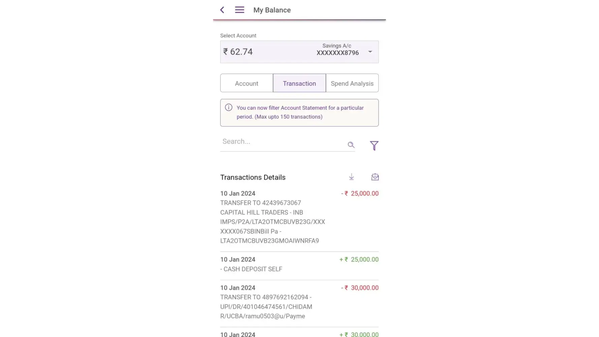This screenshot has width=599, height=337.
Task: Click into the Search field
Action: coord(283,142)
